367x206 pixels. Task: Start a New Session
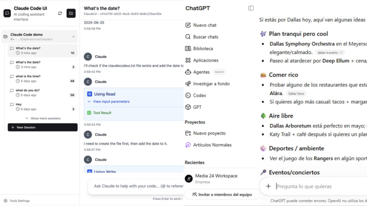pos(43,127)
